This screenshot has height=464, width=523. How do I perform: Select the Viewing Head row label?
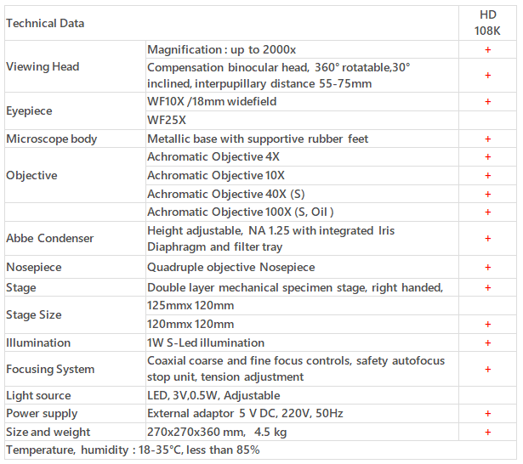pos(43,66)
